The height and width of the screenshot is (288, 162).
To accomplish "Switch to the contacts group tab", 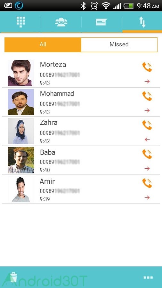I will tap(61, 22).
